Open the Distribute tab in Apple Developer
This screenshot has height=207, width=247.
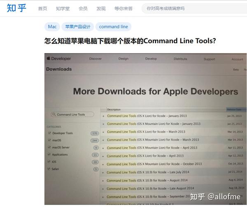coord(180,59)
